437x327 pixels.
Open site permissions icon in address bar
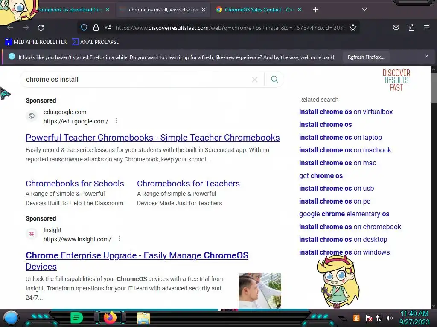[x=108, y=27]
